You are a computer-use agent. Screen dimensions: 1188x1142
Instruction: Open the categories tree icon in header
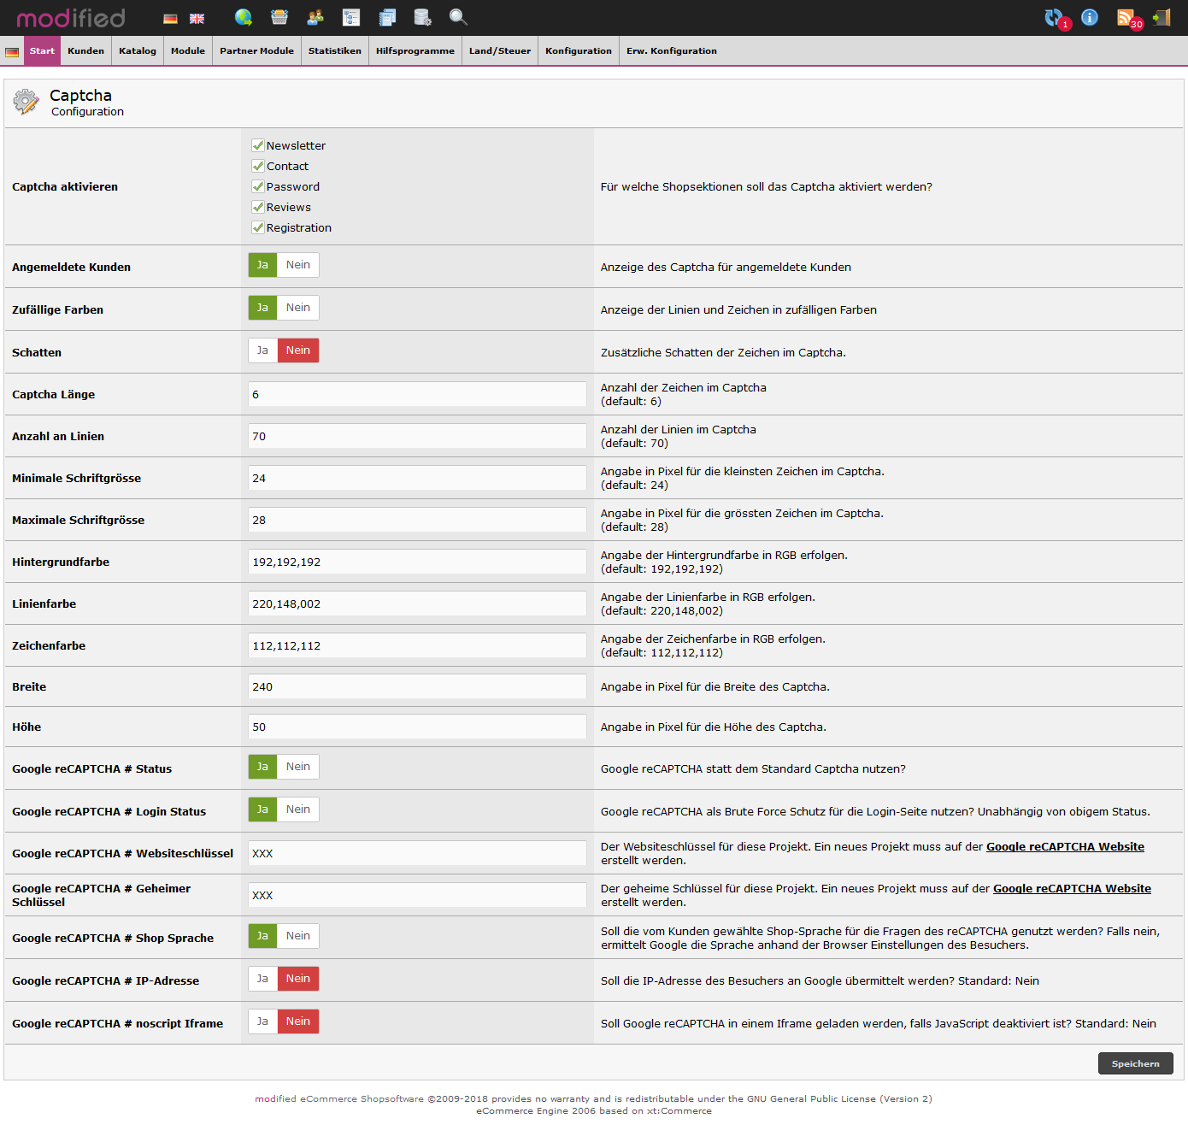(x=351, y=17)
